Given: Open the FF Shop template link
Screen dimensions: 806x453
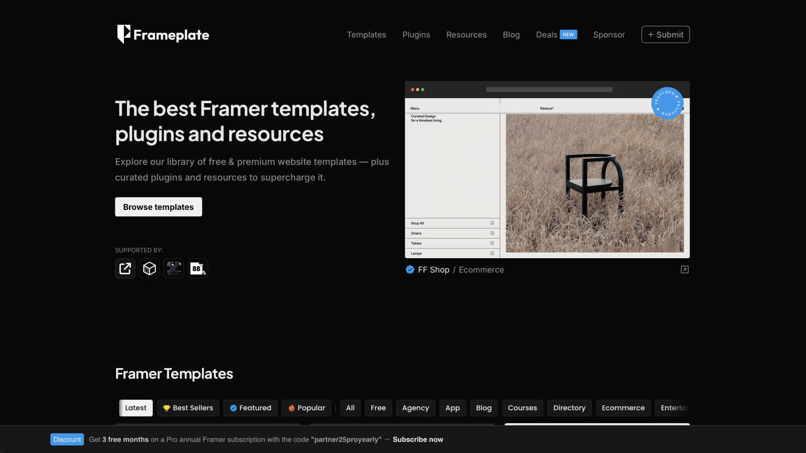Looking at the screenshot, I should pyautogui.click(x=433, y=270).
